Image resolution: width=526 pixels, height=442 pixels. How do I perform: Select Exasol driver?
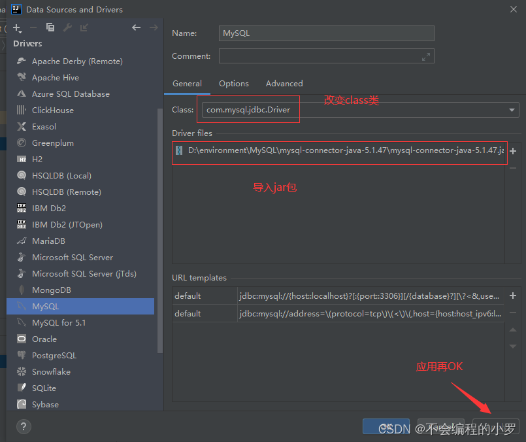[80, 127]
